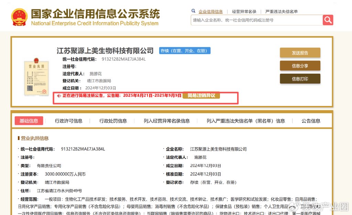Click the red speaker announcement icon
The width and height of the screenshot is (352, 215).
pyautogui.click(x=59, y=96)
